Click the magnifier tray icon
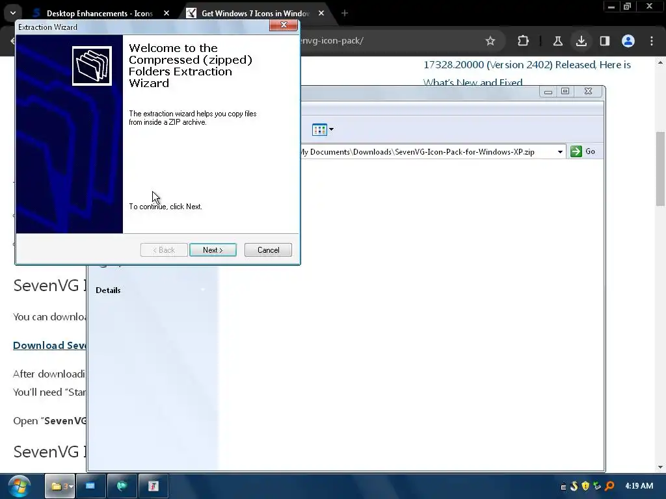This screenshot has width=666, height=499. (x=609, y=486)
